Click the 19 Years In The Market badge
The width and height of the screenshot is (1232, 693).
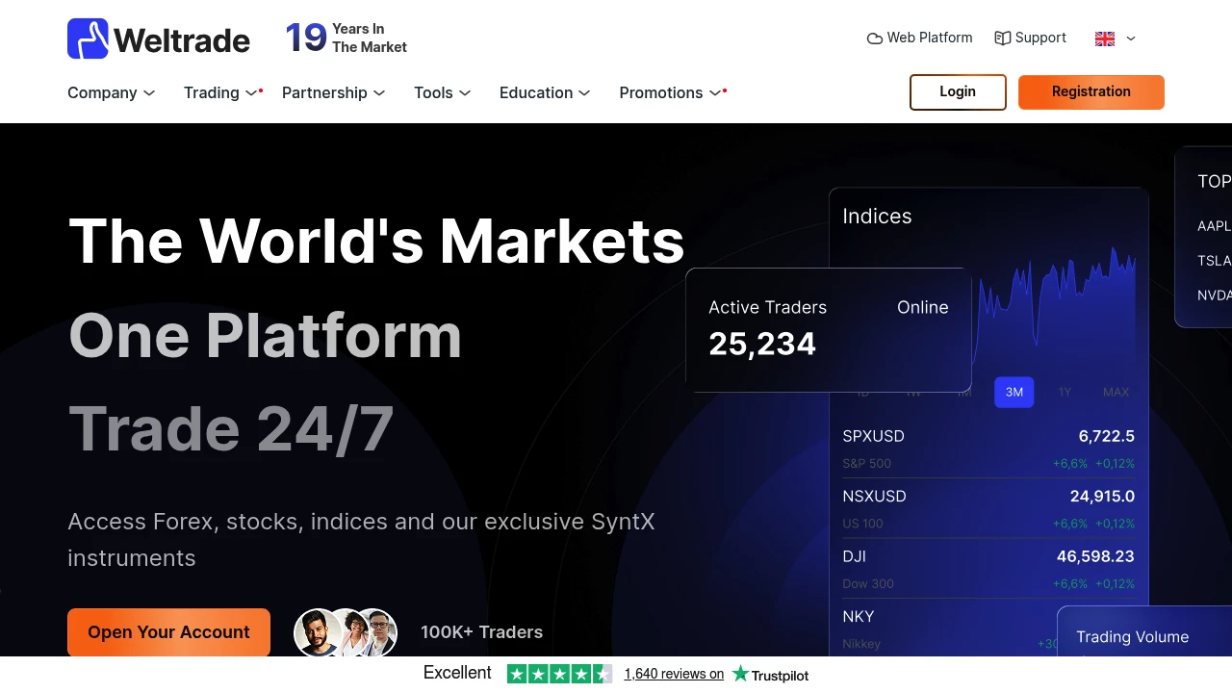(x=346, y=38)
